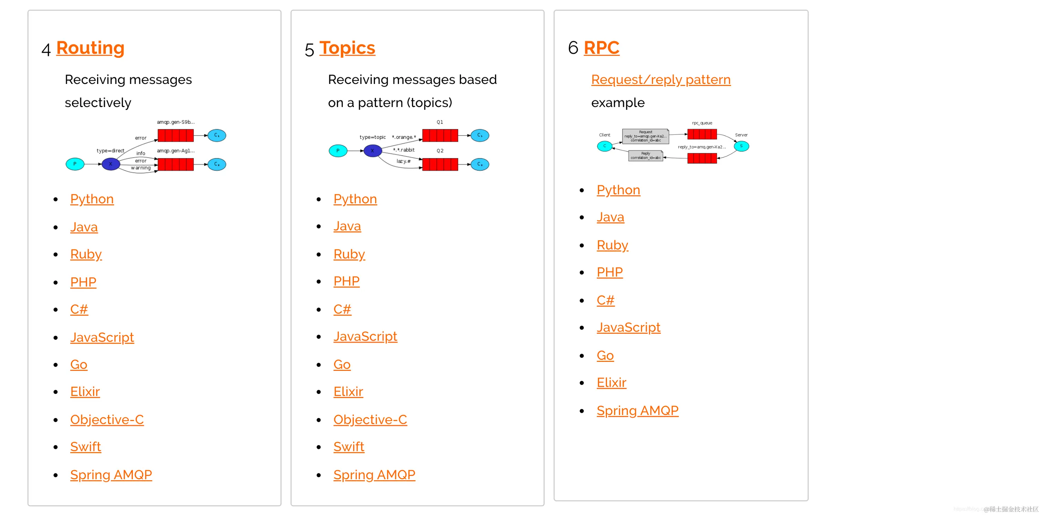Open the Python link under Routing
Image resolution: width=1041 pixels, height=515 pixels.
92,199
